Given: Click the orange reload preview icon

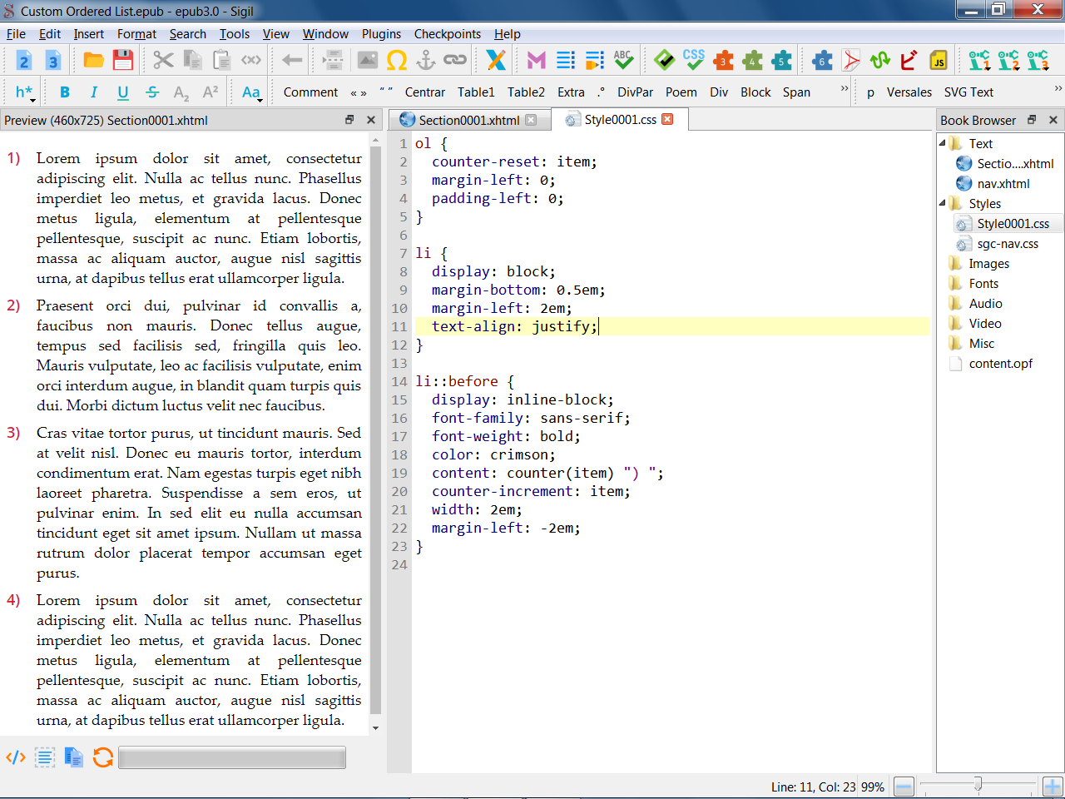Looking at the screenshot, I should [103, 757].
